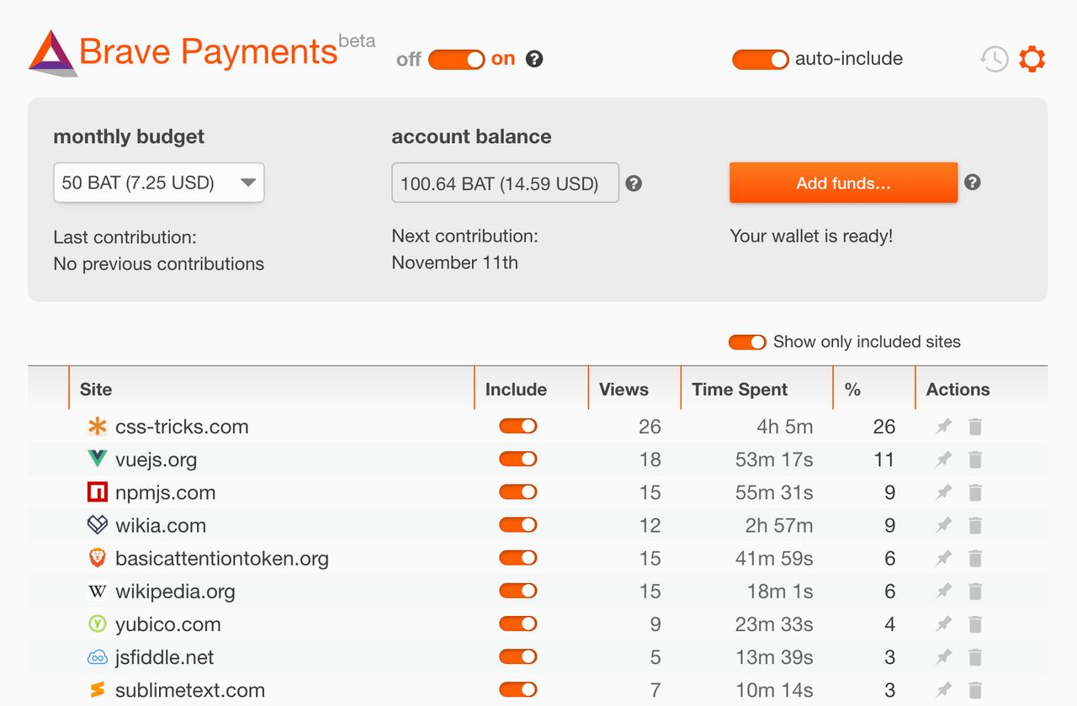Trash the wikia.com entry
The width and height of the screenshot is (1077, 706).
coord(975,525)
